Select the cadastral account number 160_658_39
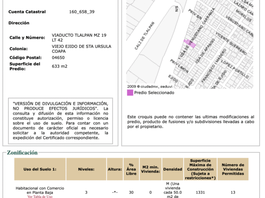 click(82, 12)
